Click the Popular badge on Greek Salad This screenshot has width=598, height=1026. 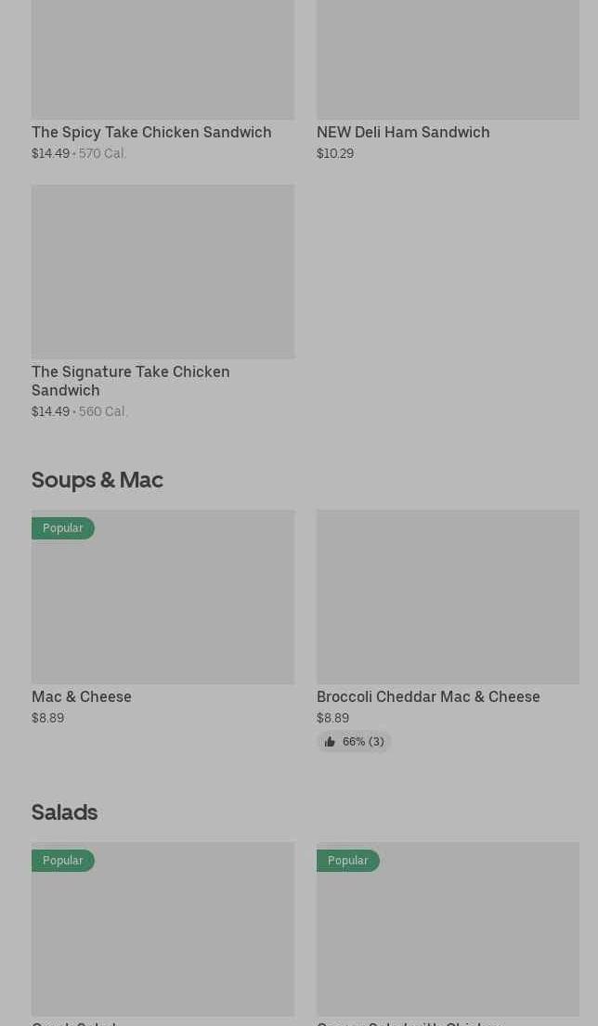point(63,861)
